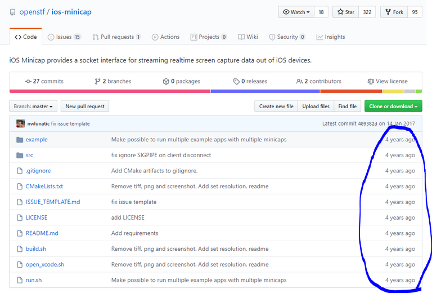This screenshot has height=293, width=432.
Task: Open the Insights tab
Action: click(x=331, y=37)
